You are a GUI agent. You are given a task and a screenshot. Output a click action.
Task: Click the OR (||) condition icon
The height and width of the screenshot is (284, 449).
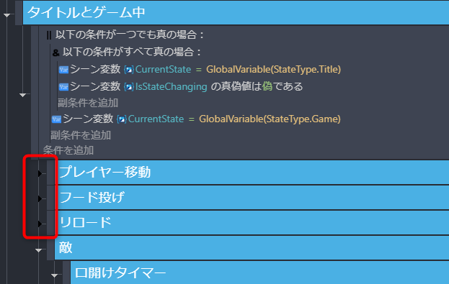tap(49, 35)
